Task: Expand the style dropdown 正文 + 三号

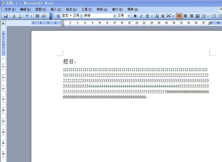Action: tap(81, 16)
